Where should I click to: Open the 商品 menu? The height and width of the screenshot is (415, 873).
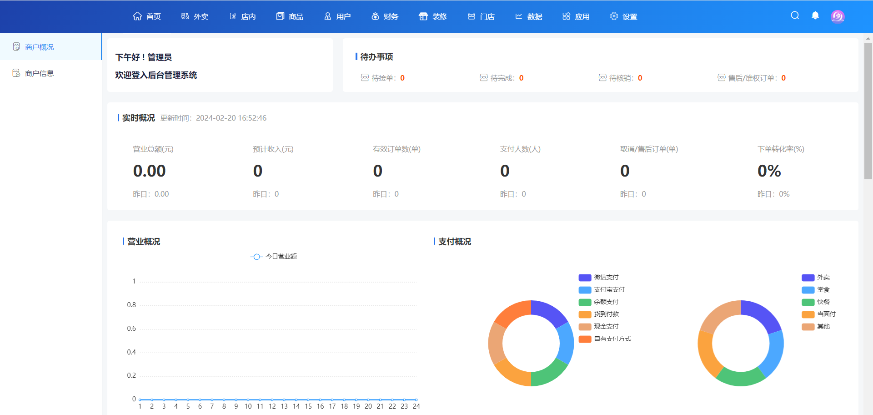click(290, 16)
